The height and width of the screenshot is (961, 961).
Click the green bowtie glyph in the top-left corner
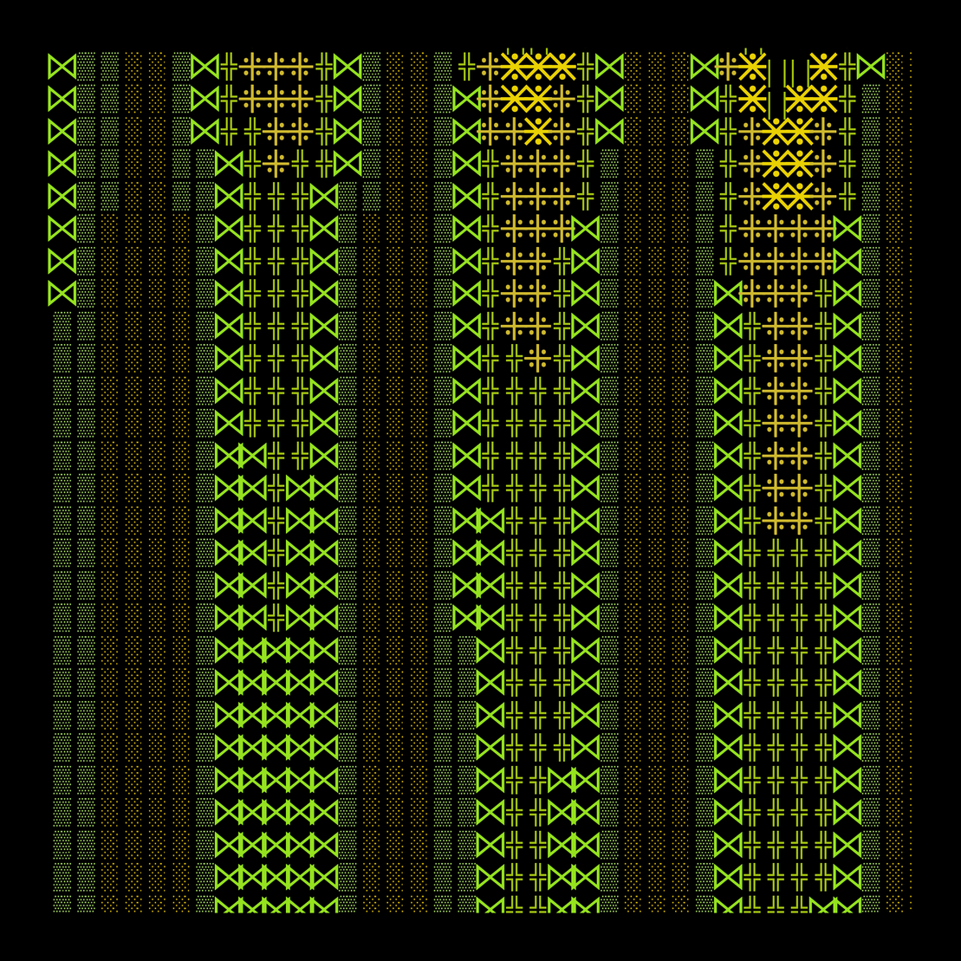[62, 67]
